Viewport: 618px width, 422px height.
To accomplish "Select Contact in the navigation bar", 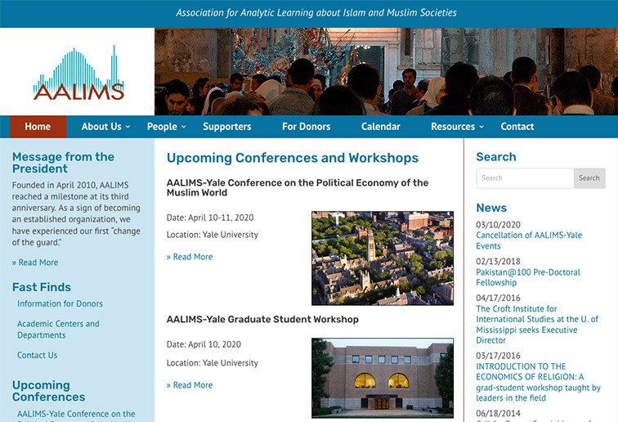I will pyautogui.click(x=517, y=127).
